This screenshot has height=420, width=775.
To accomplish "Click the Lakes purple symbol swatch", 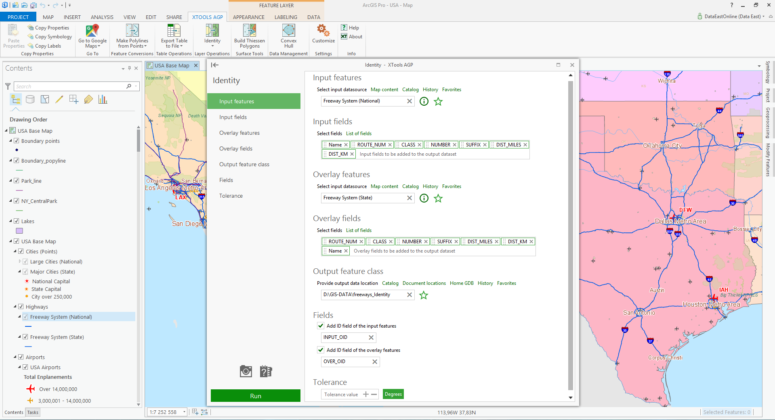I will pos(19,231).
